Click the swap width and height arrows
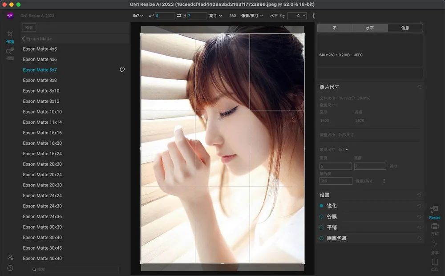Screen dimensions: 445x276 [179, 16]
